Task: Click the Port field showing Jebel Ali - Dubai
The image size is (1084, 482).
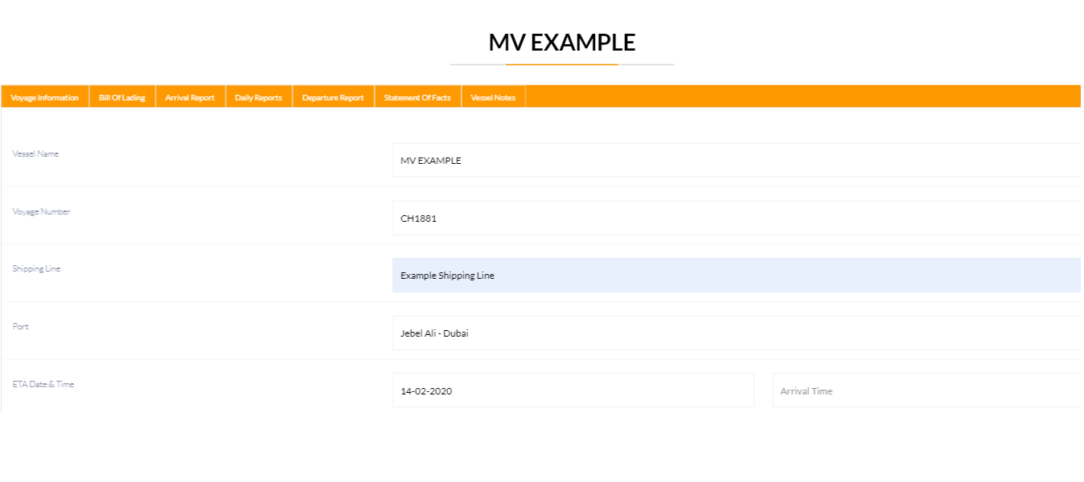Action: [x=735, y=333]
